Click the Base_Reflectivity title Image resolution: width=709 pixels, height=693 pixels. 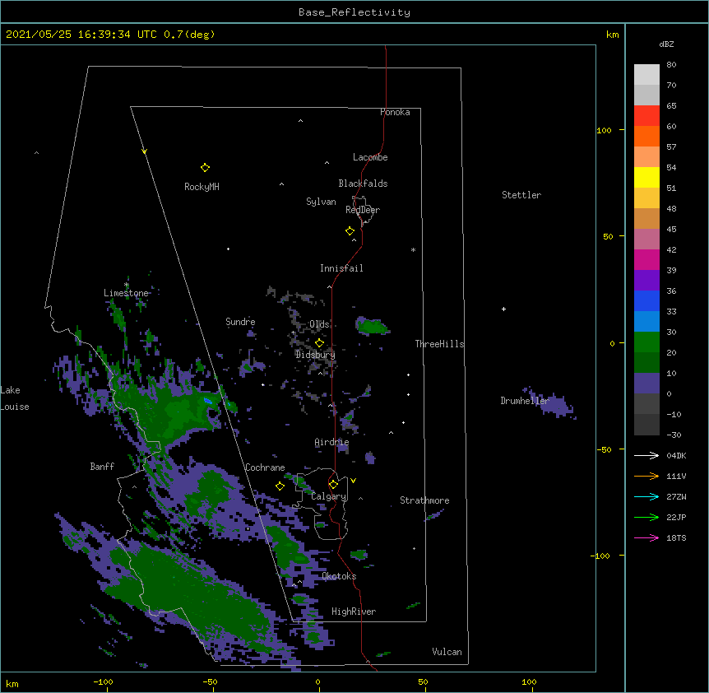coord(354,12)
